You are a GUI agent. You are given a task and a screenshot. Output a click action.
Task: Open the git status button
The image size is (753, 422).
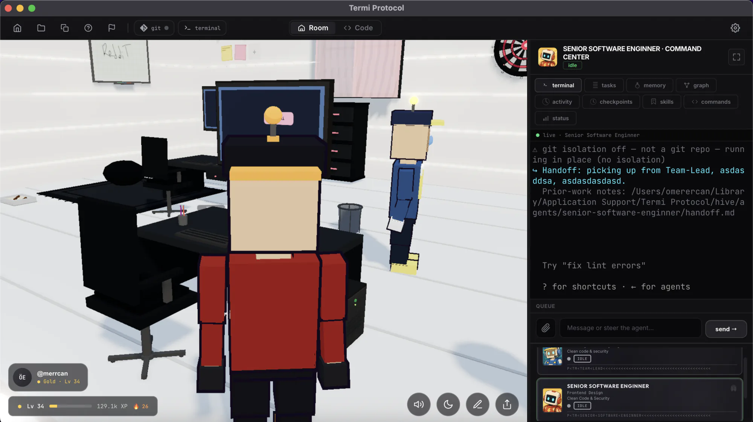[x=154, y=28]
